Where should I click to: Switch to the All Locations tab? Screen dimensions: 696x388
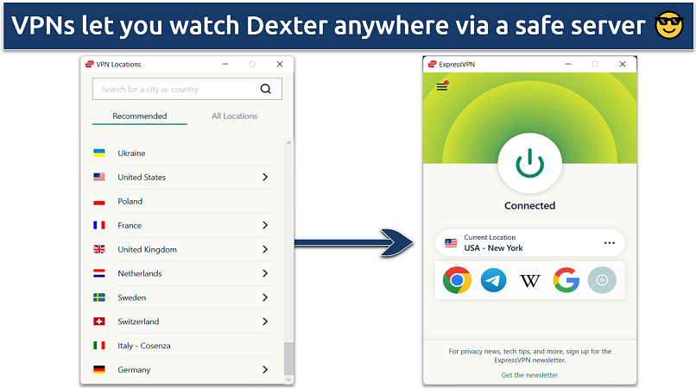(x=234, y=116)
